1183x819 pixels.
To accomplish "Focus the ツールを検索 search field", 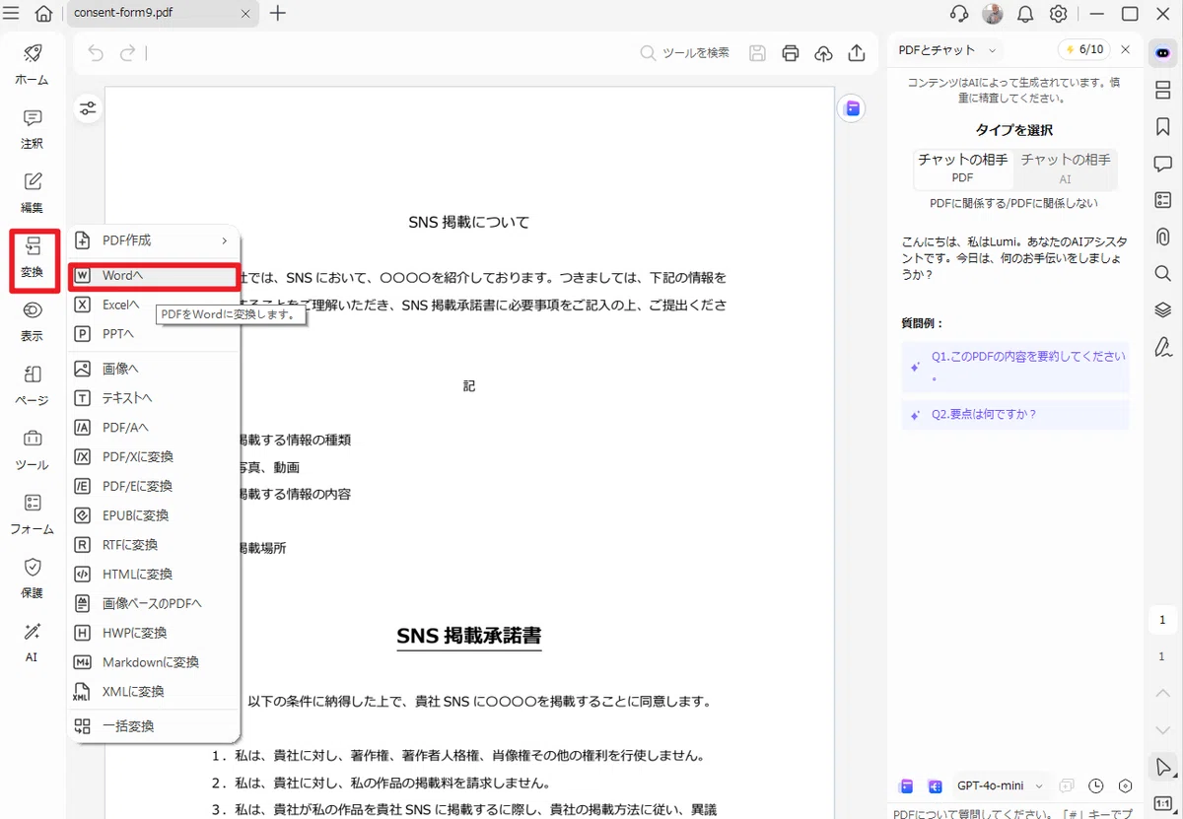I will pos(685,53).
